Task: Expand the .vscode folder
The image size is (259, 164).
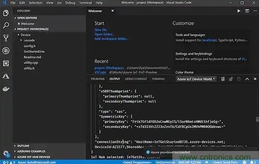Action: pyautogui.click(x=28, y=40)
